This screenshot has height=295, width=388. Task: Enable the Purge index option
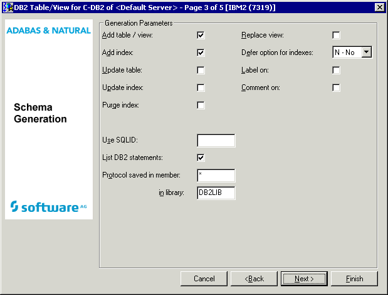pyautogui.click(x=201, y=105)
